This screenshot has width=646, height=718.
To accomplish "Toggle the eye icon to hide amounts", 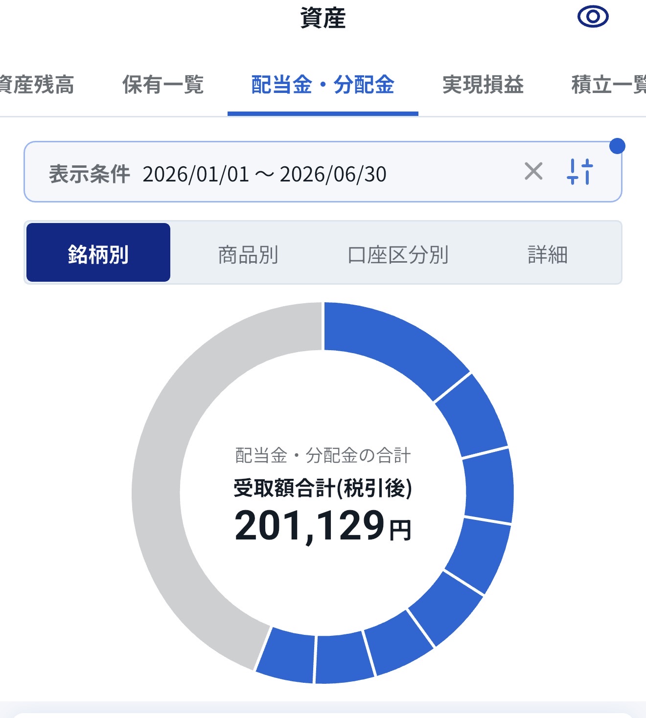I will click(593, 17).
